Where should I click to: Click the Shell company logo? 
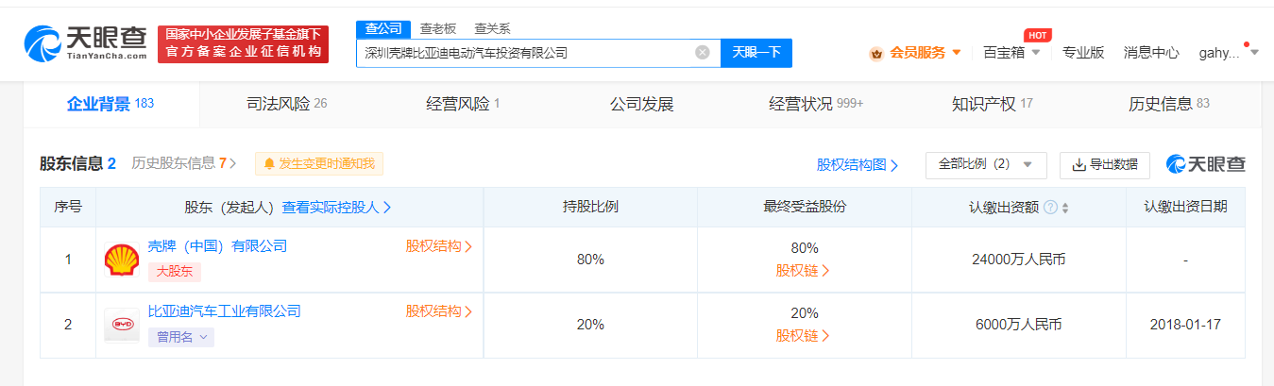pyautogui.click(x=122, y=260)
